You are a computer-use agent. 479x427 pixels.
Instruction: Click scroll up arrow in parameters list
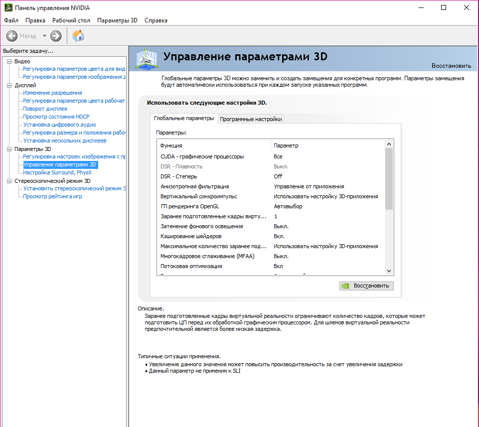(389, 144)
